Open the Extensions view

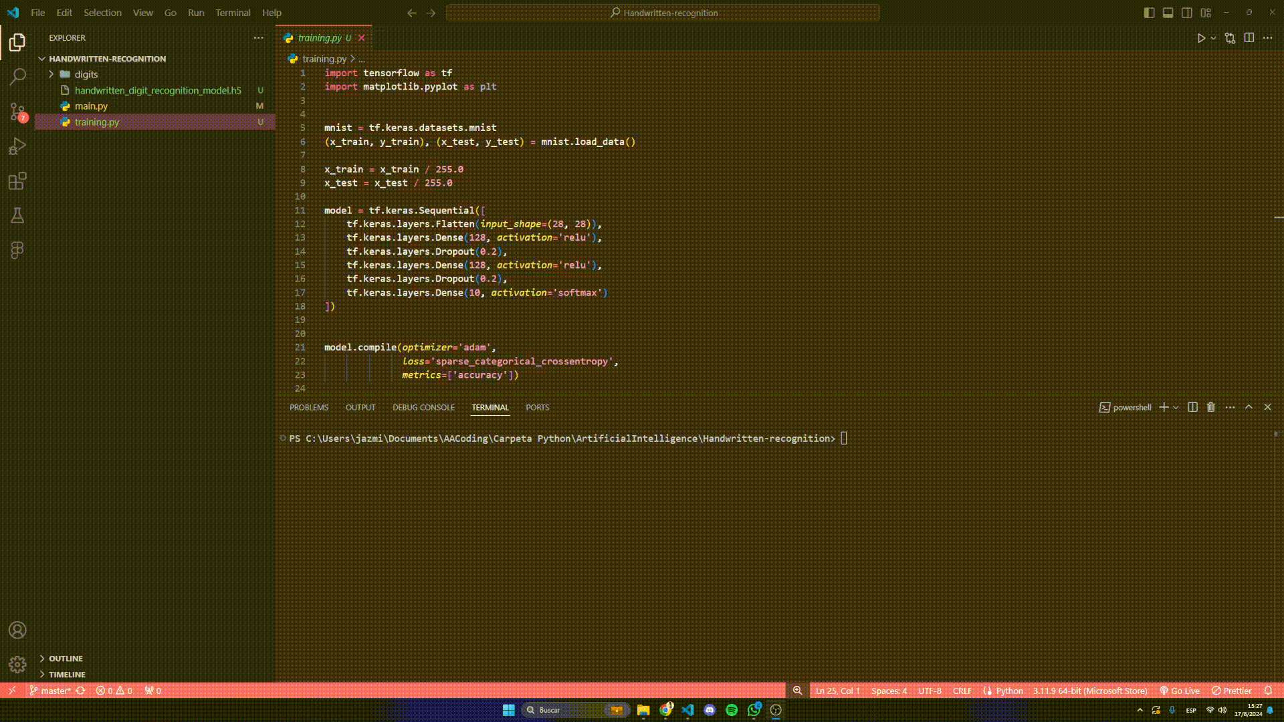pos(17,180)
